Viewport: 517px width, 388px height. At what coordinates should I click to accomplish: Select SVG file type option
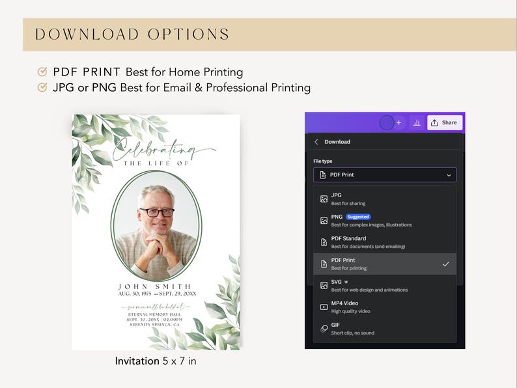(x=385, y=286)
